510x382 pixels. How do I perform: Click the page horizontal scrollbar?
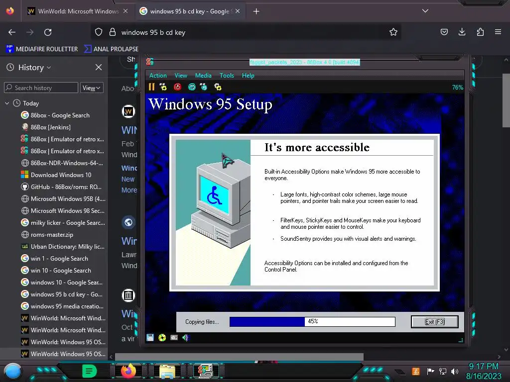[239, 357]
